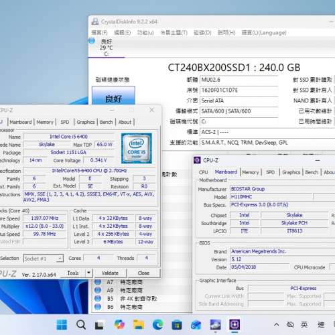The image size is (335, 335).
Task: Click the 良好 health status button
Action: tap(113, 96)
